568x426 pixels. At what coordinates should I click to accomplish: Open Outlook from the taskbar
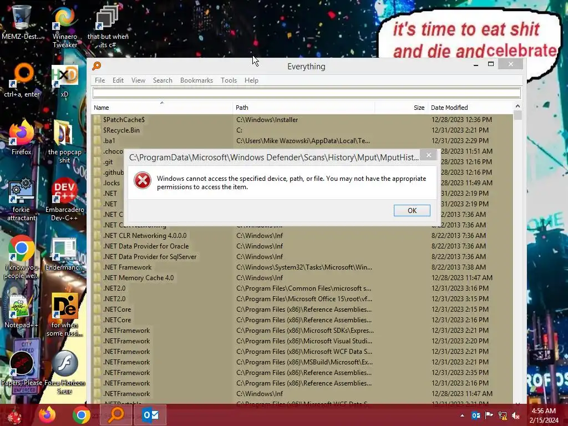(150, 415)
